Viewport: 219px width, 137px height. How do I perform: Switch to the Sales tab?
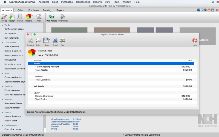[x=20, y=10]
